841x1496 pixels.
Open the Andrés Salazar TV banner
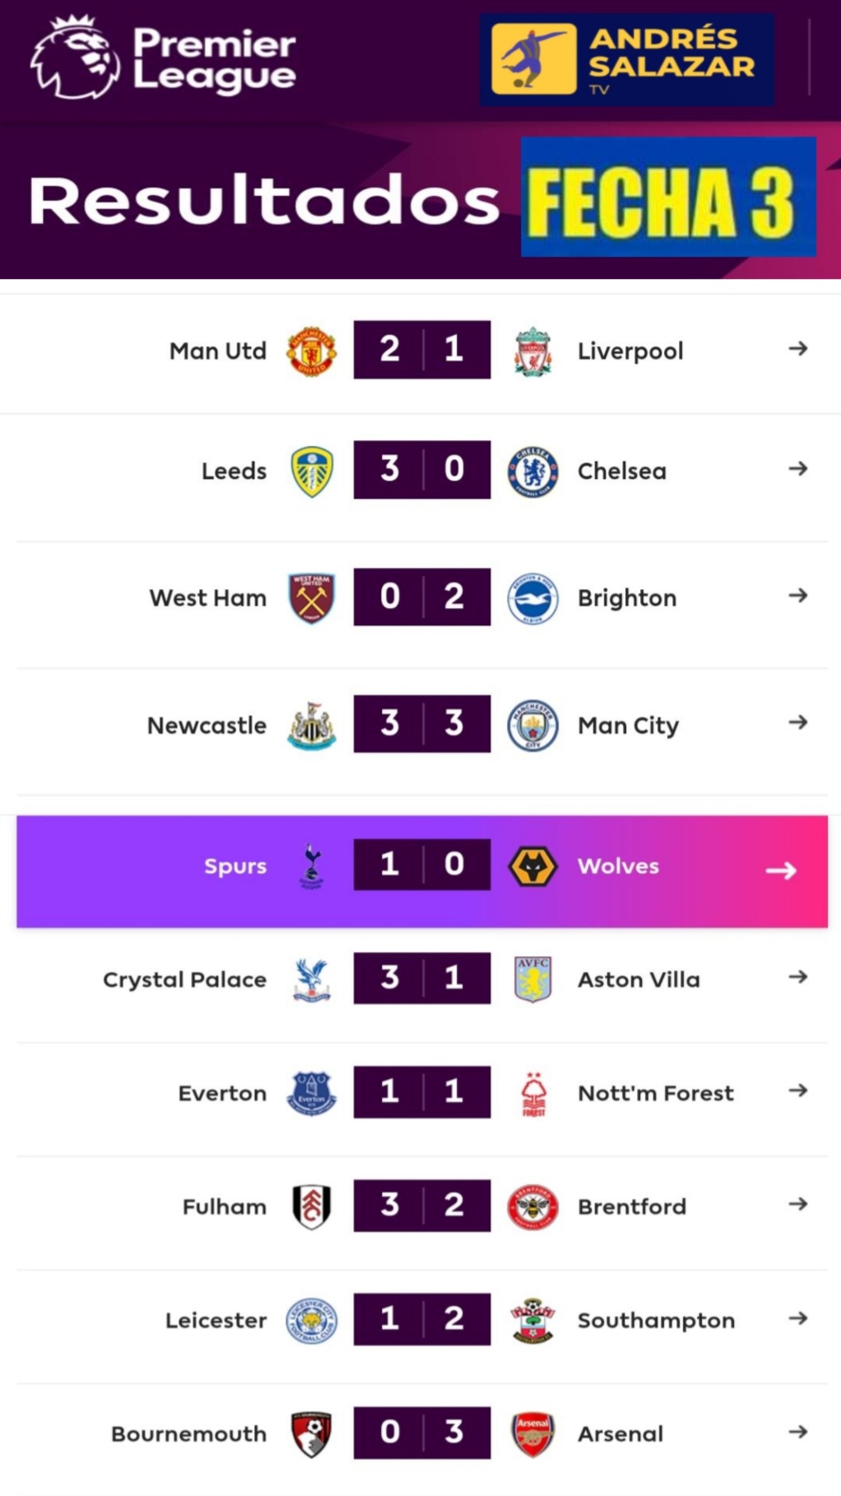(626, 59)
